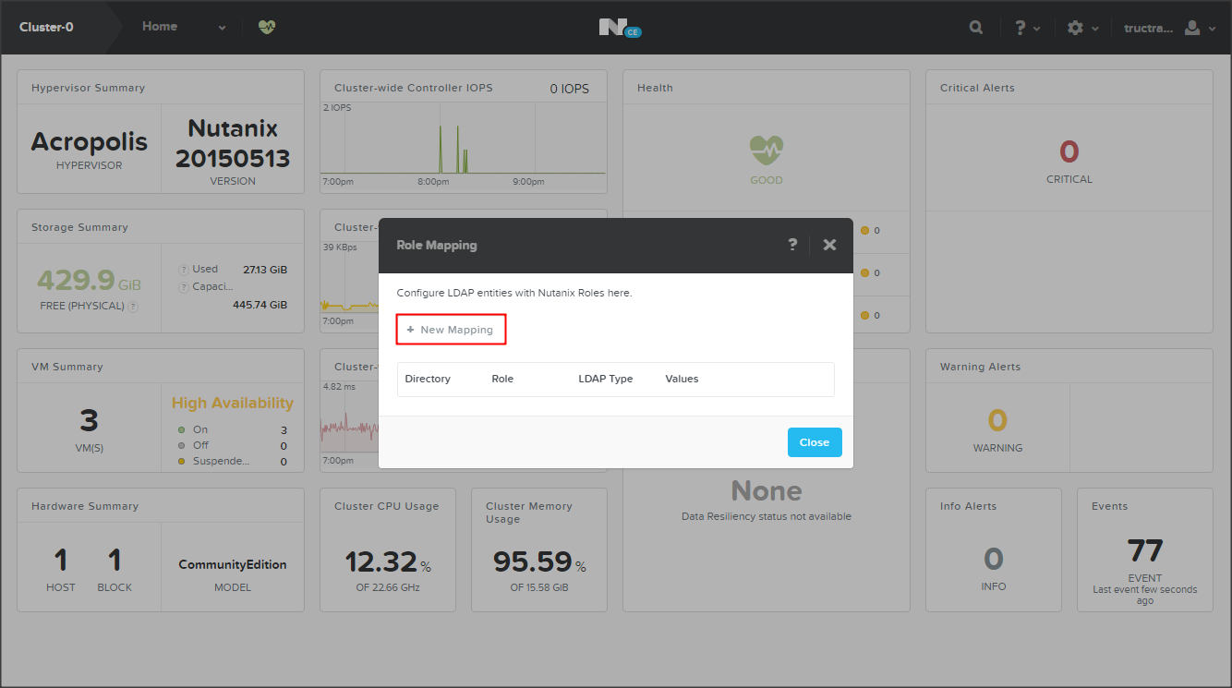
Task: Open the Critical Alerts count
Action: (x=1069, y=151)
